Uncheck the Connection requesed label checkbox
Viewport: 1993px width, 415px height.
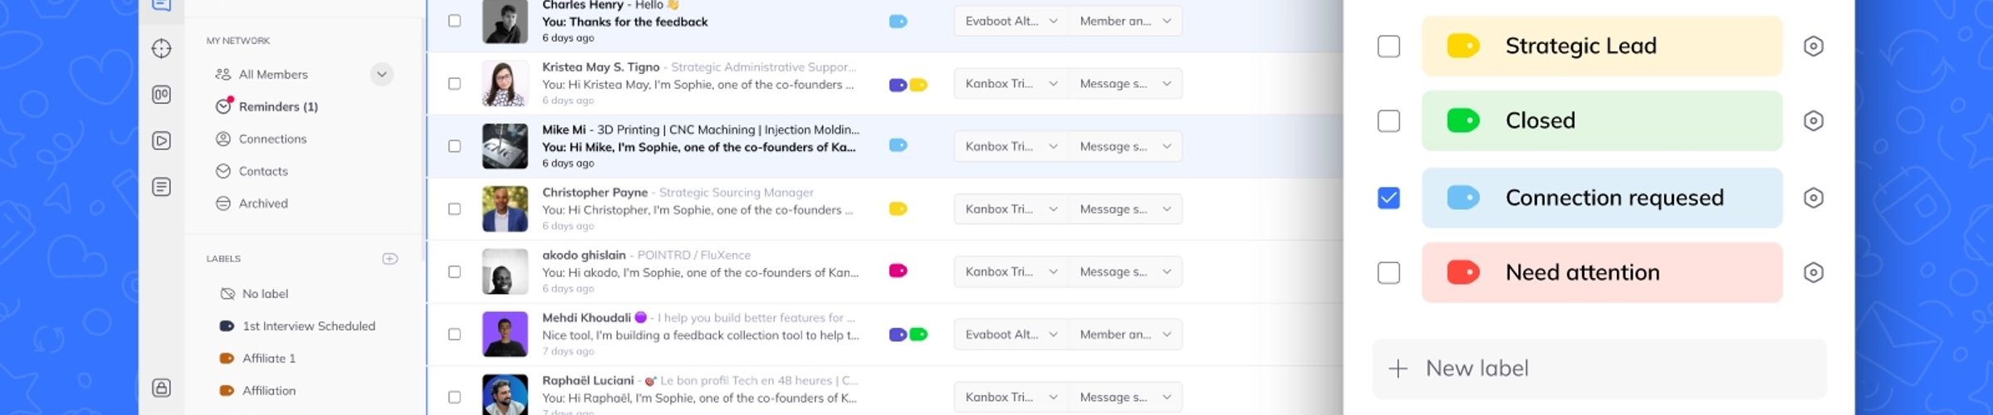(1388, 198)
